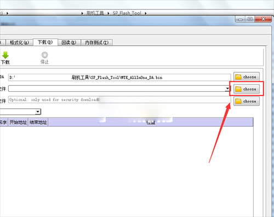Click the 位置 column header
The height and width of the screenshot is (217, 274).
pos(151,122)
